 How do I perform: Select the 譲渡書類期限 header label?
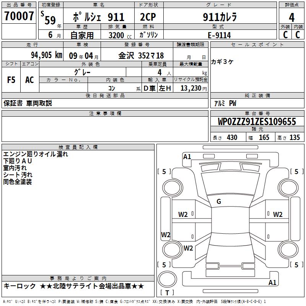pos(190,44)
